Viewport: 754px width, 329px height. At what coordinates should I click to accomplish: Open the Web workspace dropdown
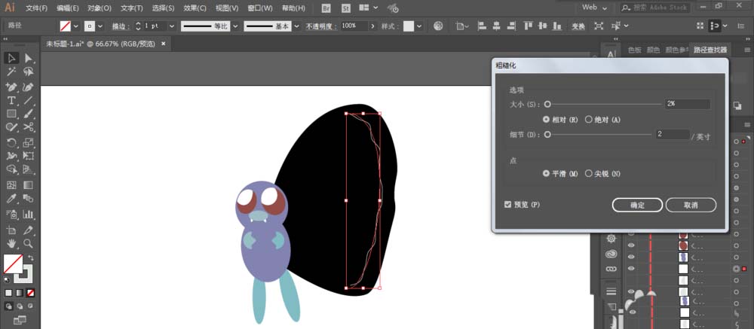(594, 8)
